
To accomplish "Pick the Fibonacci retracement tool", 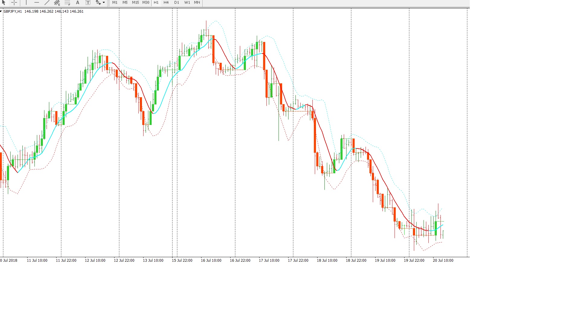I will click(x=67, y=3).
